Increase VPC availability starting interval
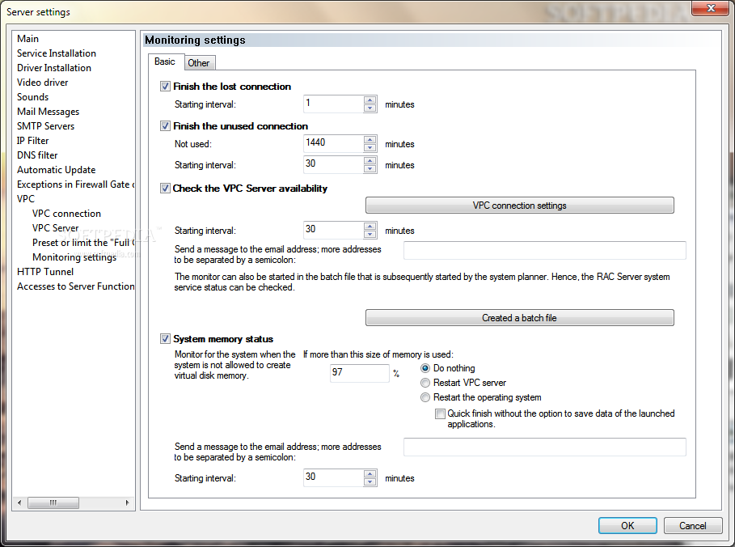Screen dimensions: 735x547 tap(370, 226)
